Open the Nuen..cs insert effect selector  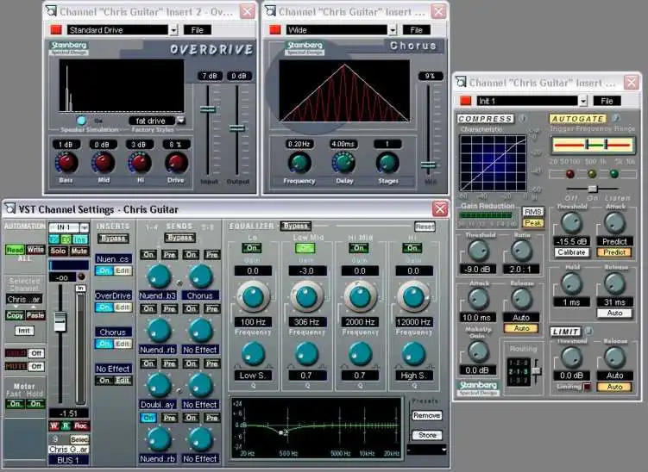point(113,259)
